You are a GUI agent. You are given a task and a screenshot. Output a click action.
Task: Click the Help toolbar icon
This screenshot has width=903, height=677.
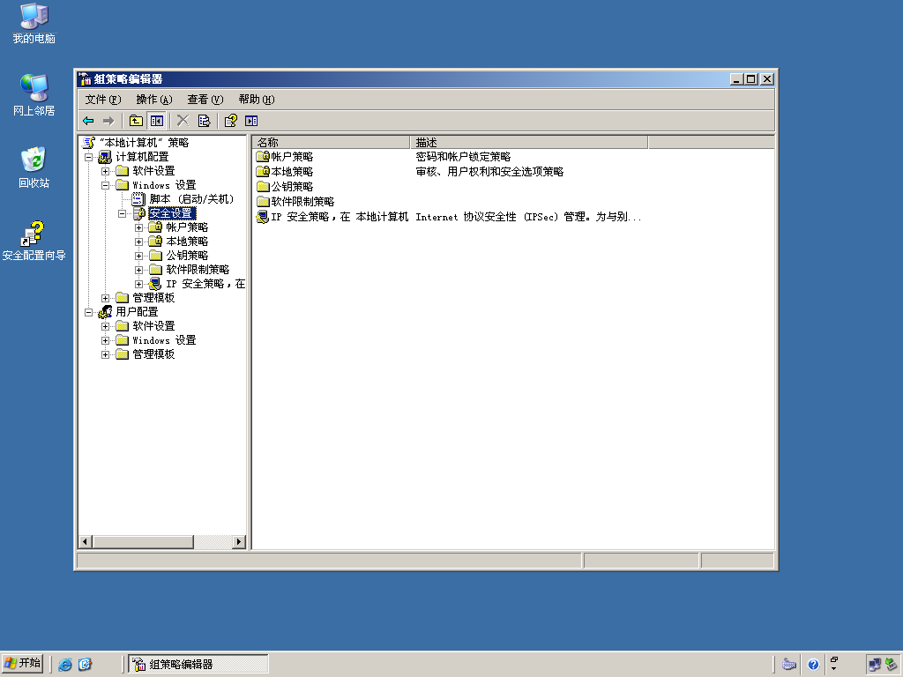231,121
